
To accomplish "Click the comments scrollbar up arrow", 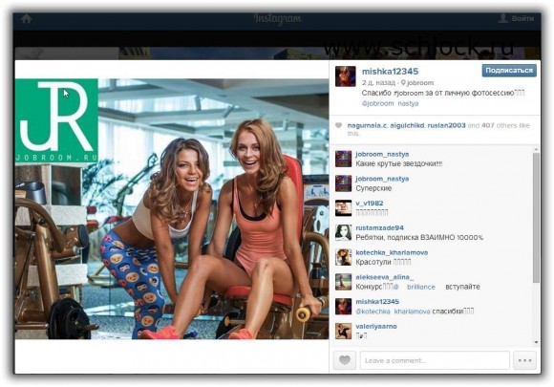I will click(537, 150).
